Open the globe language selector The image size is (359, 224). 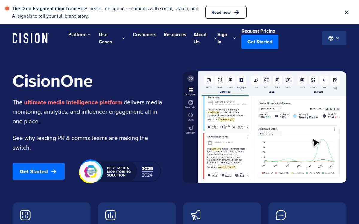334,38
